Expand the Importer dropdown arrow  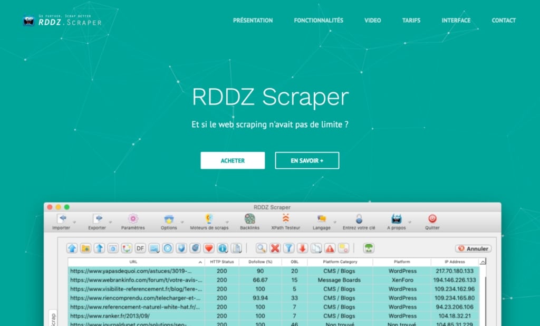(74, 222)
